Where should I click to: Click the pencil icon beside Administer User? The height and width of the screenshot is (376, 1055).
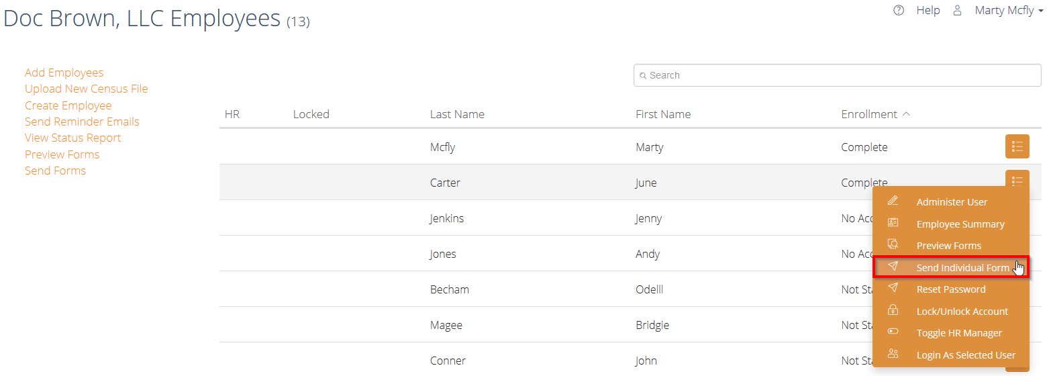click(893, 201)
